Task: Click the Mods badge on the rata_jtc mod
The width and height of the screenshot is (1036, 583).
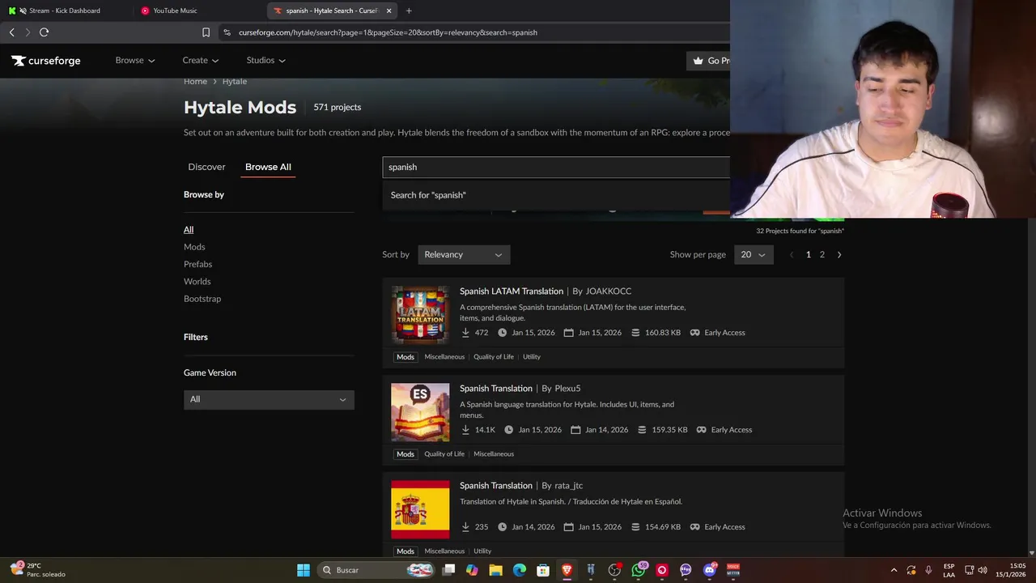Action: 405,551
